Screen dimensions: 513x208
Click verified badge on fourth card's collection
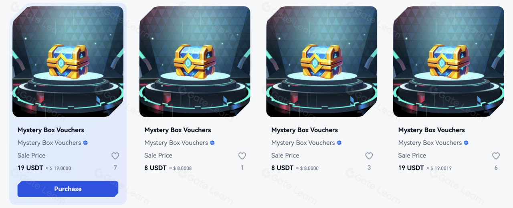466,143
